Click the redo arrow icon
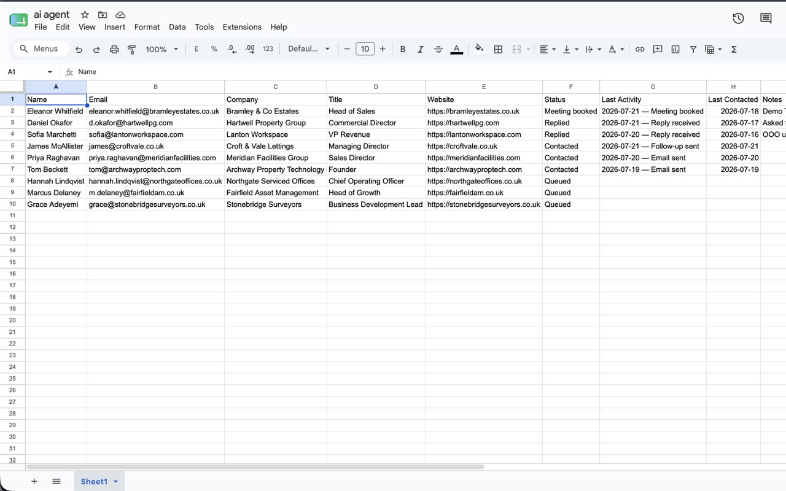The image size is (786, 491). pos(96,49)
